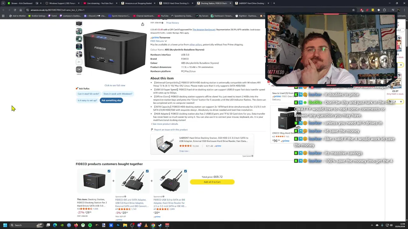
Task: Open the YouTube bookmark
Action: (x=163, y=16)
